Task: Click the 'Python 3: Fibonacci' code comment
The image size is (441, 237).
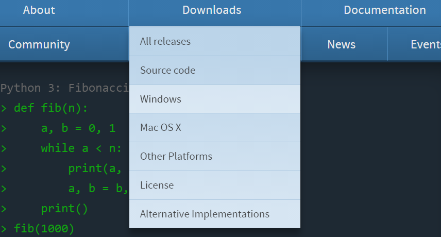Action: [x=64, y=88]
